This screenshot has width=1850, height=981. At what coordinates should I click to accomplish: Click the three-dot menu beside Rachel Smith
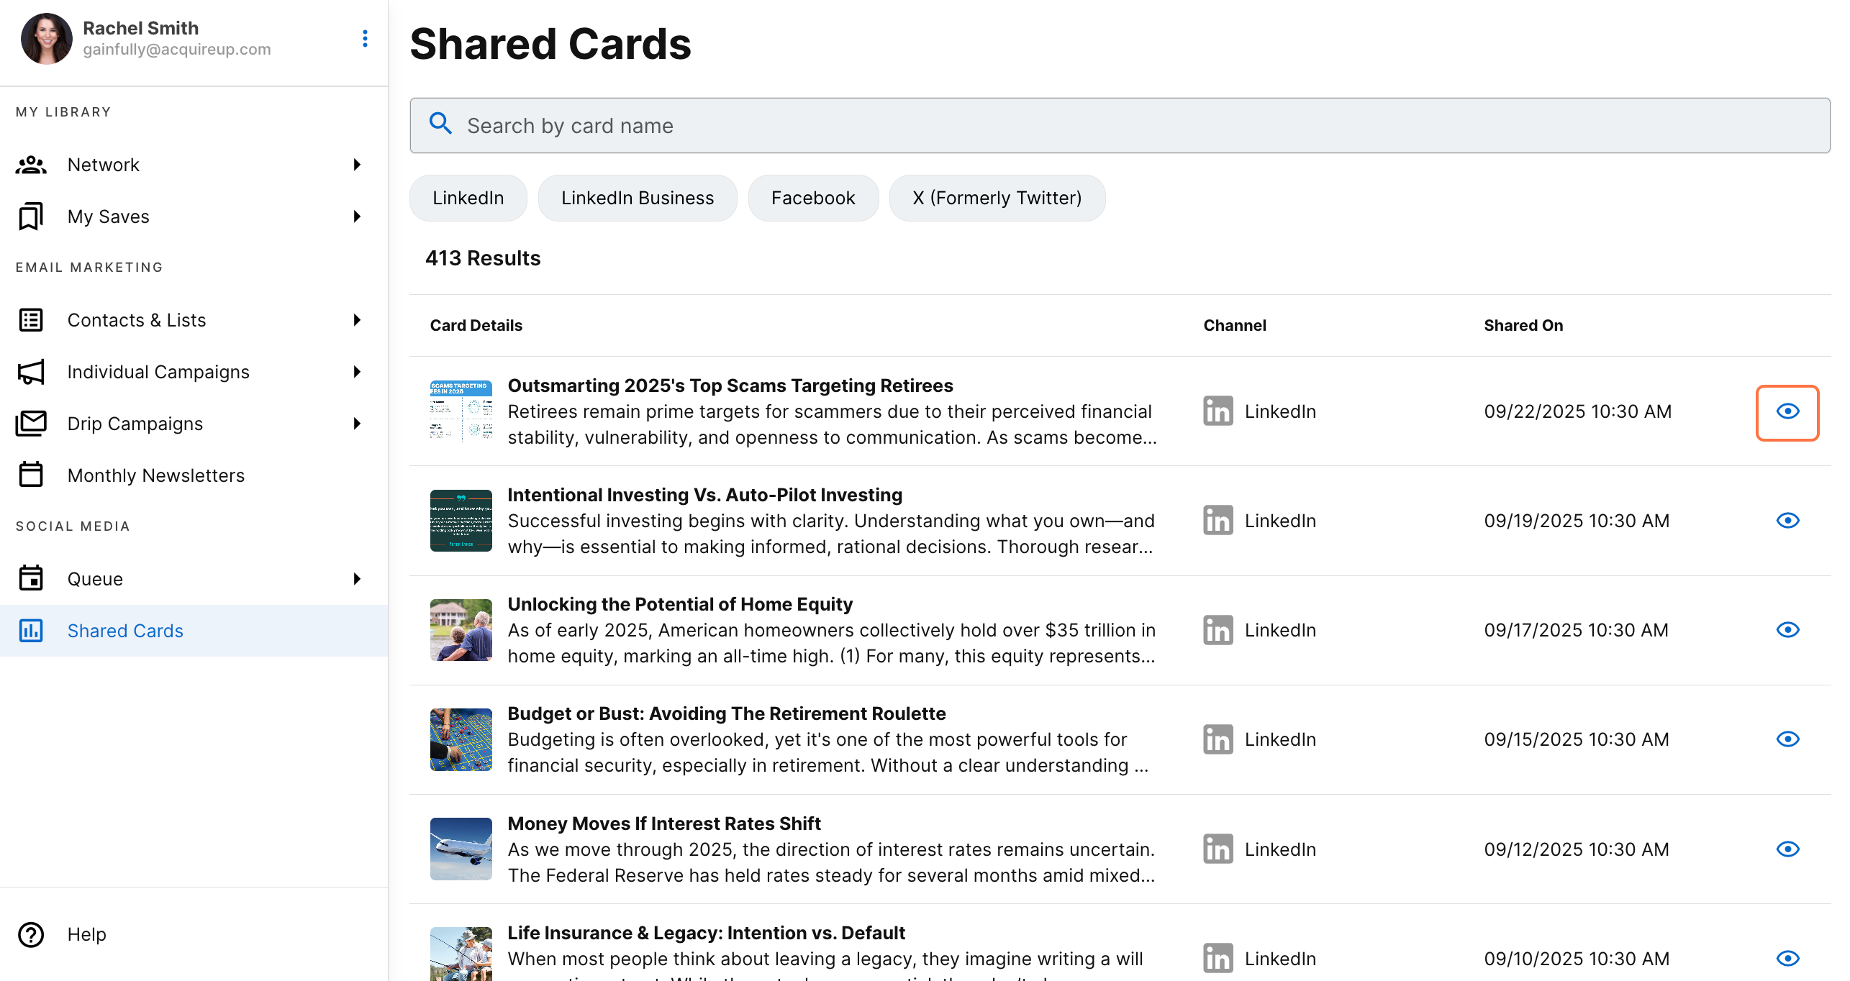(365, 39)
